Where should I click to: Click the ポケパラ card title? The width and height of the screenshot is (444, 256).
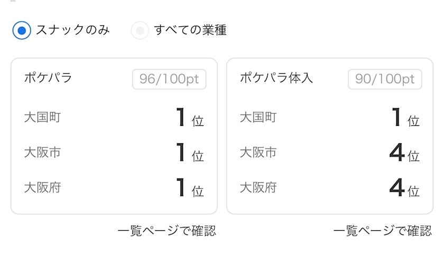coord(48,77)
